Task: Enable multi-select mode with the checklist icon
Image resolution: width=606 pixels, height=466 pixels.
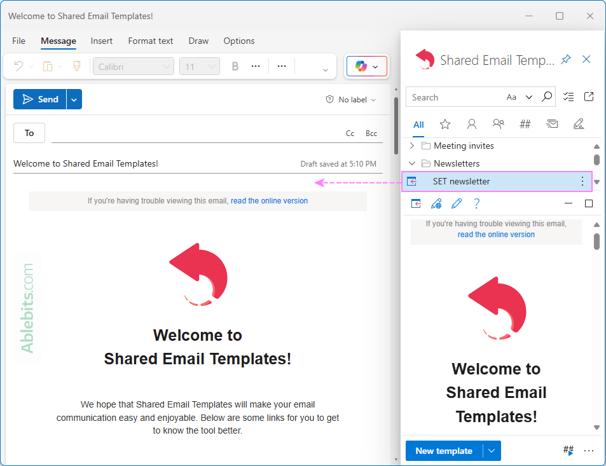Action: click(x=569, y=96)
